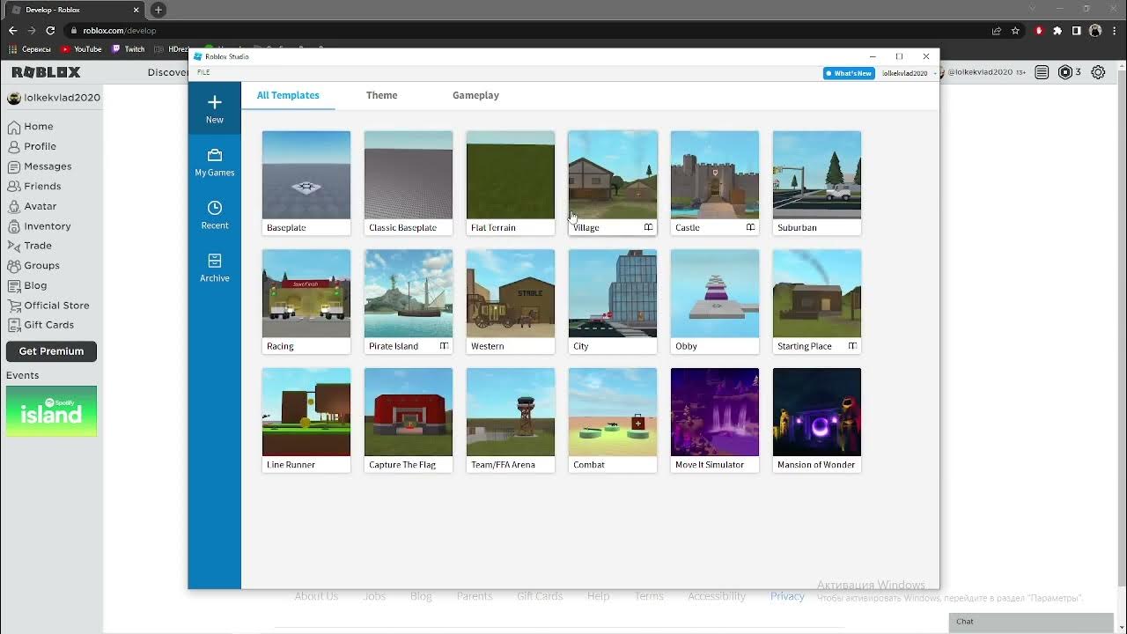Screen dimensions: 1127x634
Task: Click the Chrome address bar URL
Action: [x=119, y=30]
